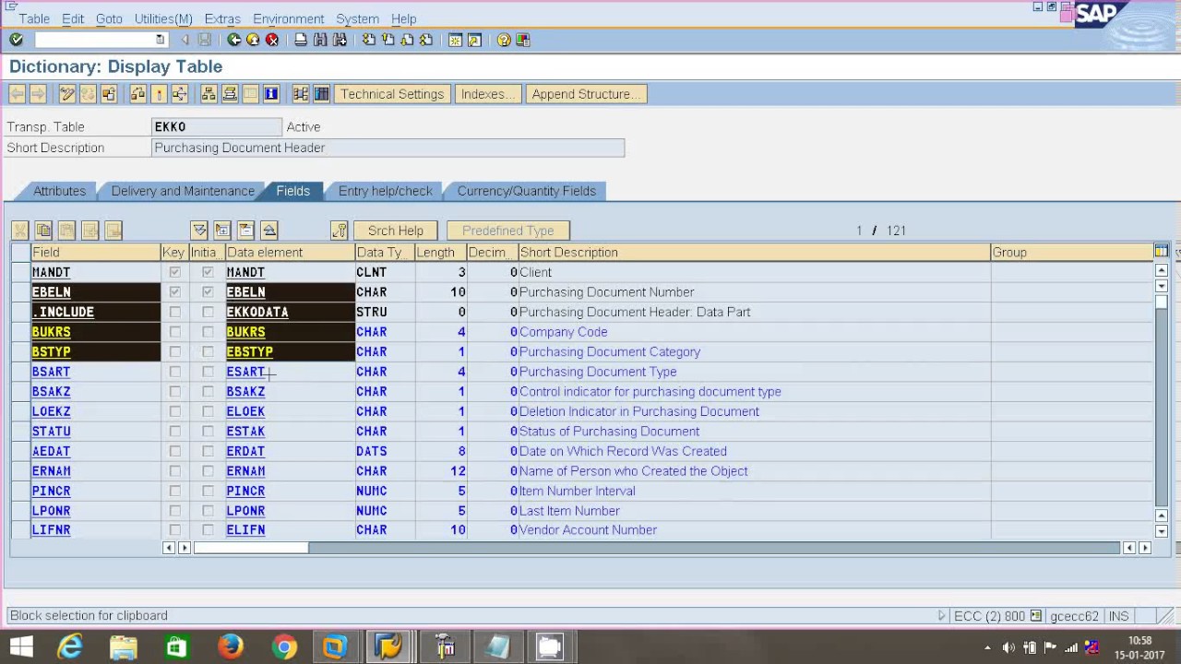Viewport: 1181px width, 664px height.
Task: Click the green Enter checkmark icon
Action: point(16,40)
